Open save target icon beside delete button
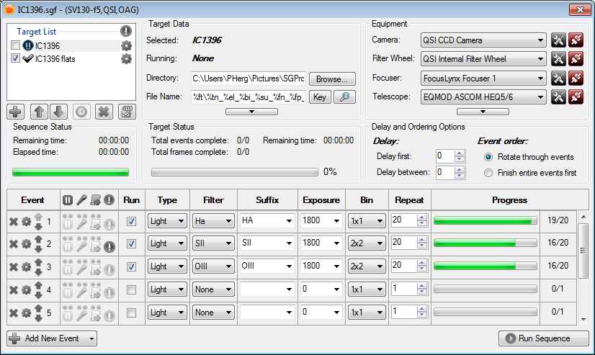Viewport: 595px width, 355px height. pyautogui.click(x=127, y=112)
